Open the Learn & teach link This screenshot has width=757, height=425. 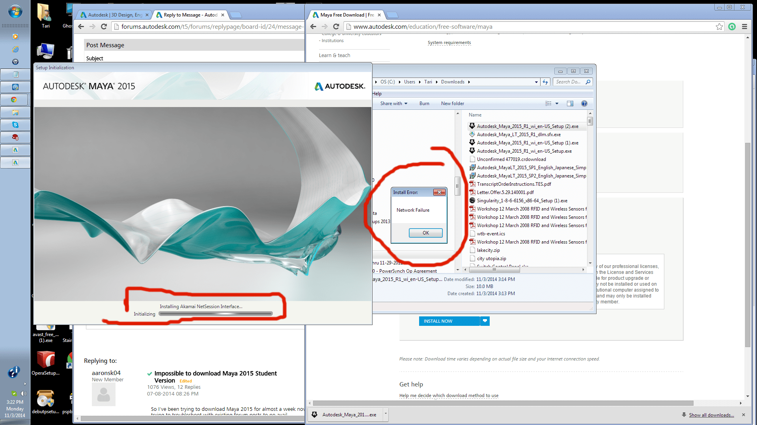(x=334, y=55)
